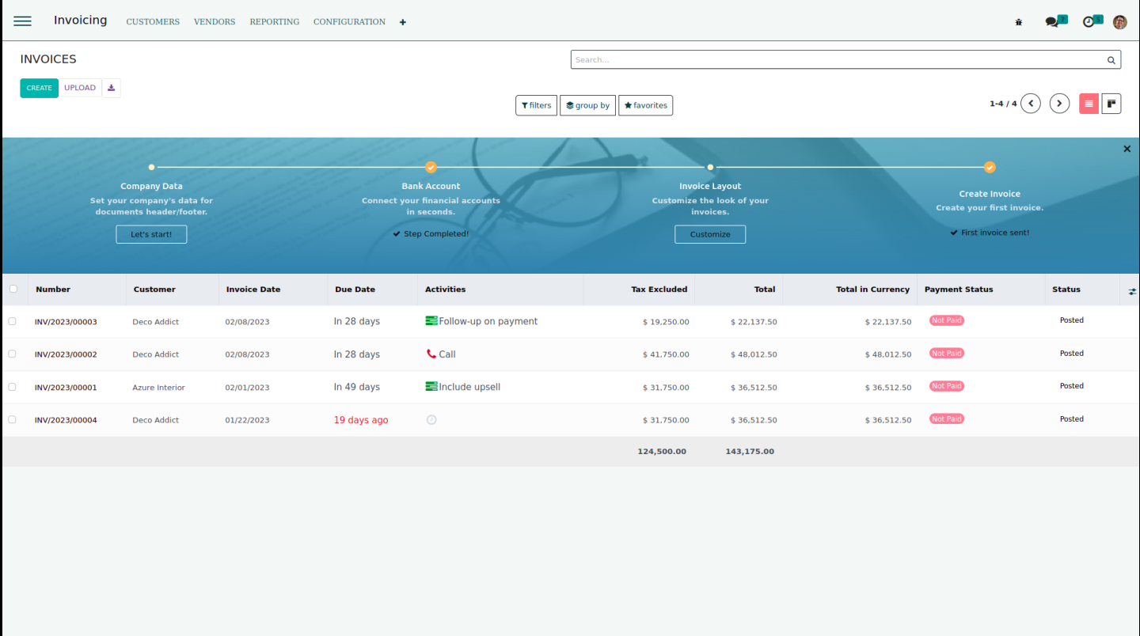Click the download icon beside Upload
Viewport: 1140px width, 636px height.
[111, 88]
